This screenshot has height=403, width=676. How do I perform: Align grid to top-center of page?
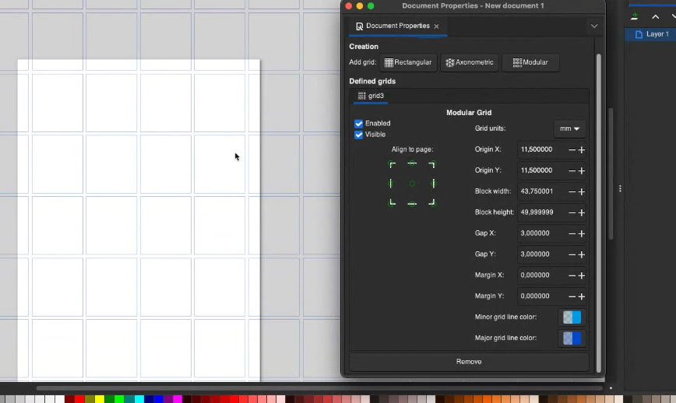click(412, 163)
